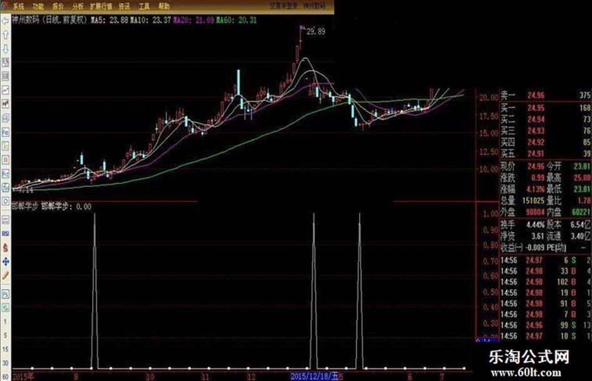Click the 卖一 price 24.96
592x381 pixels.
point(536,96)
